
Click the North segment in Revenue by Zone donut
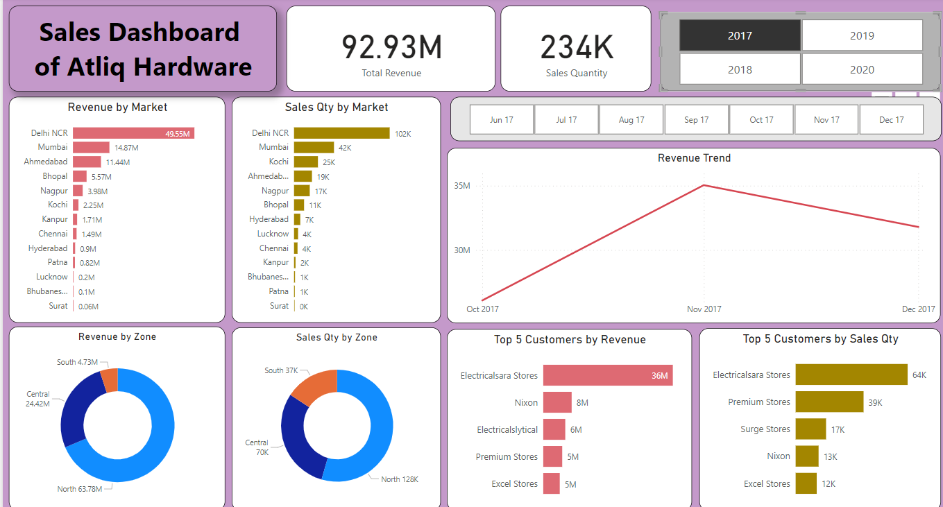[x=158, y=444]
